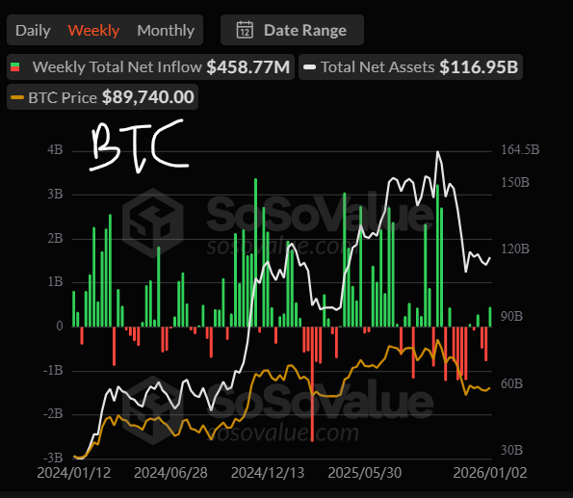Click the 2024/01/12 date label
The image size is (573, 498).
pyautogui.click(x=74, y=473)
